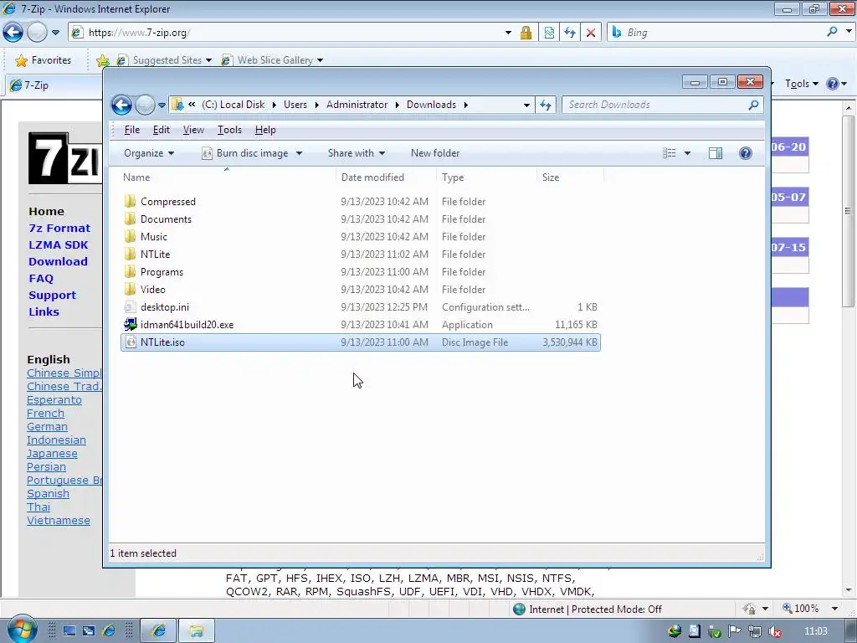Open Explorer recent pages dropdown arrow
The image size is (857, 643).
coord(162,105)
